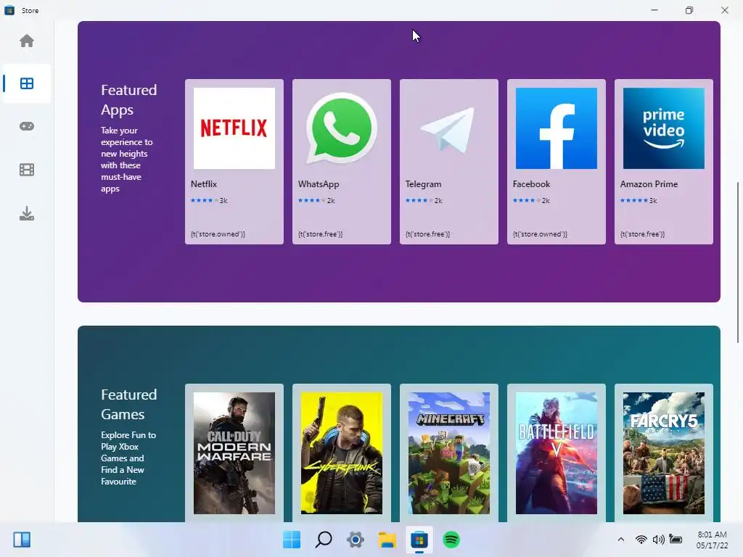Open the Battlefield V game cover
Image resolution: width=743 pixels, height=557 pixels.
[557, 453]
